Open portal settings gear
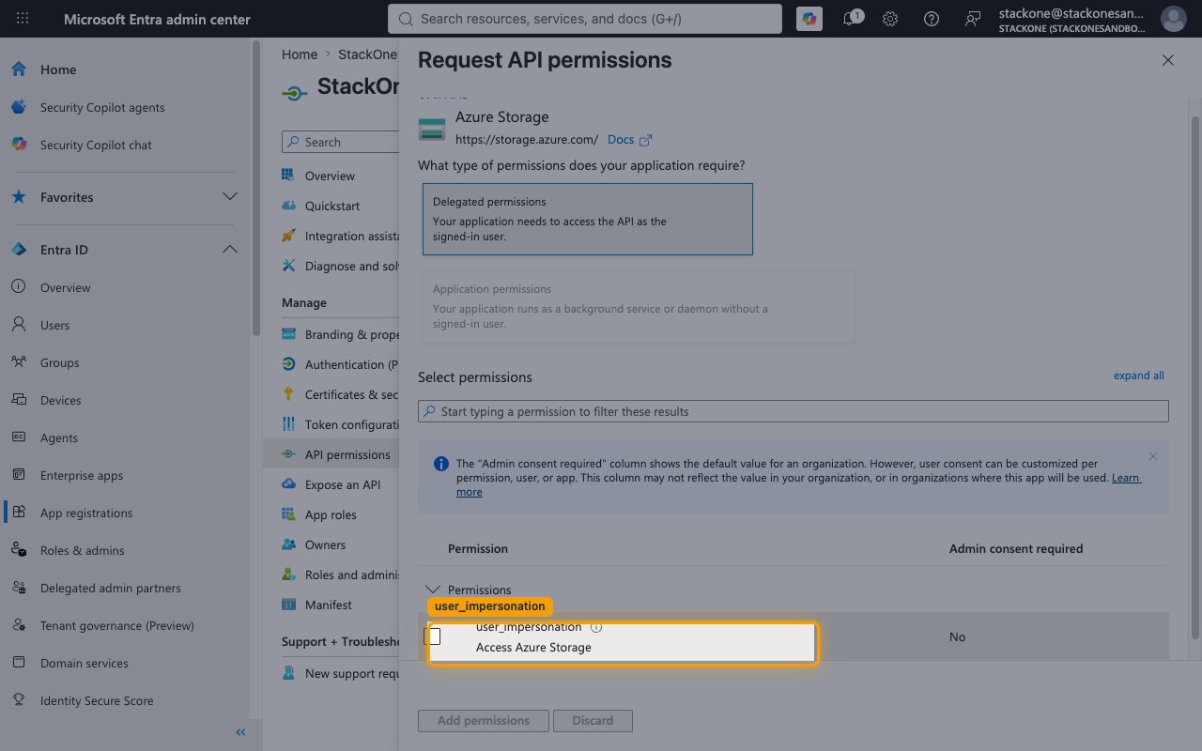Image resolution: width=1202 pixels, height=751 pixels. (x=890, y=19)
